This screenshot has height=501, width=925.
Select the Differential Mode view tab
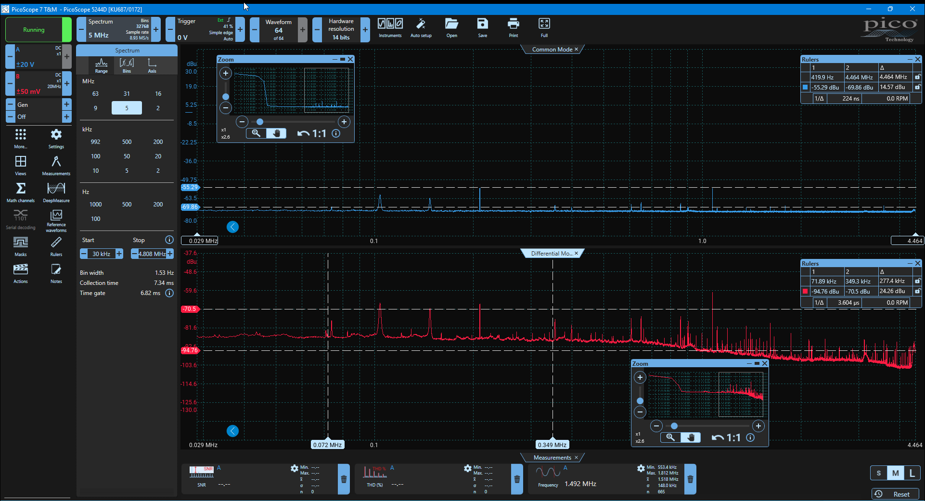pos(552,254)
